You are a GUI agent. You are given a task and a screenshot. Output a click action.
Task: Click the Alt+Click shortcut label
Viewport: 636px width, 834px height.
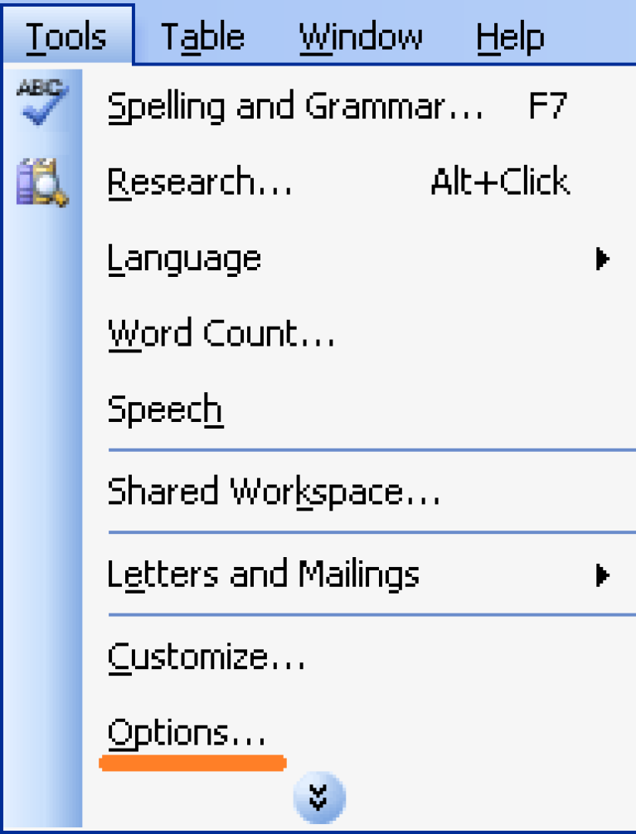500,182
